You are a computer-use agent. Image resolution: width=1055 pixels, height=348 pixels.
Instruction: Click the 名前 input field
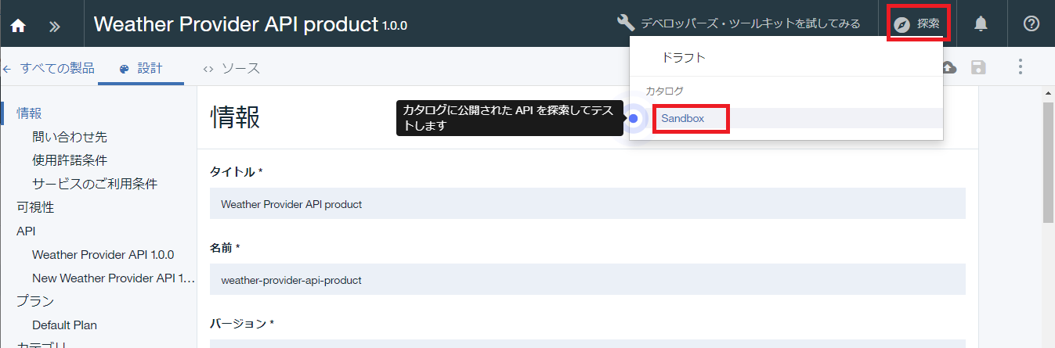(587, 279)
